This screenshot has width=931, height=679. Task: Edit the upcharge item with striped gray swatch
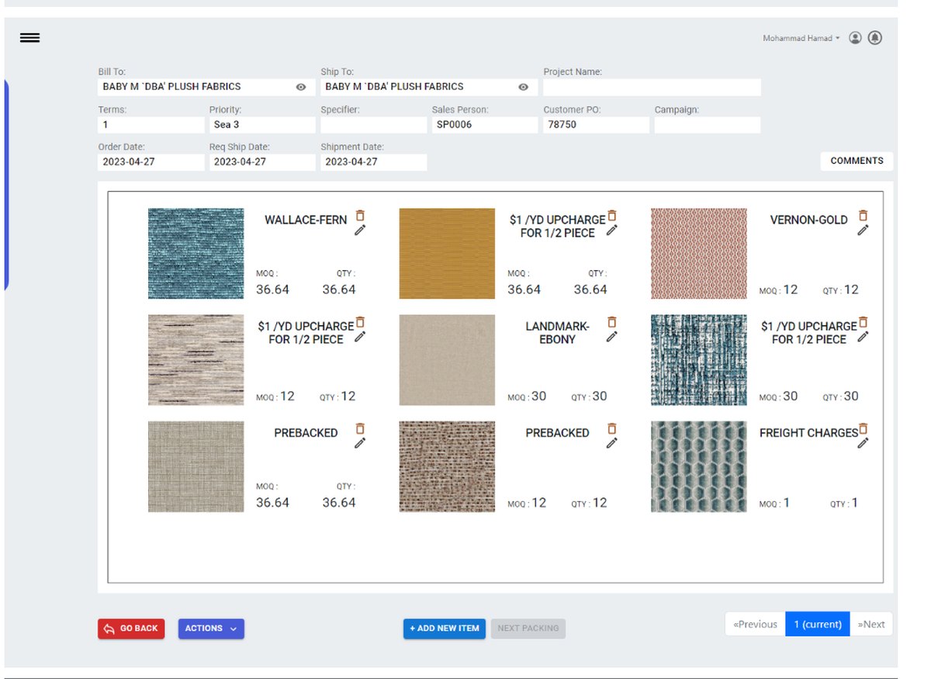click(x=360, y=336)
